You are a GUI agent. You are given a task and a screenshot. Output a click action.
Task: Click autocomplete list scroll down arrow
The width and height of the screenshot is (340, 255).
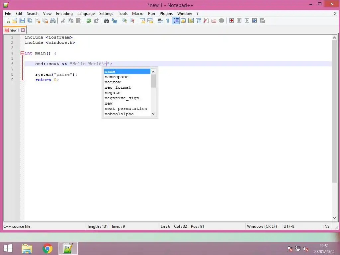coord(153,114)
